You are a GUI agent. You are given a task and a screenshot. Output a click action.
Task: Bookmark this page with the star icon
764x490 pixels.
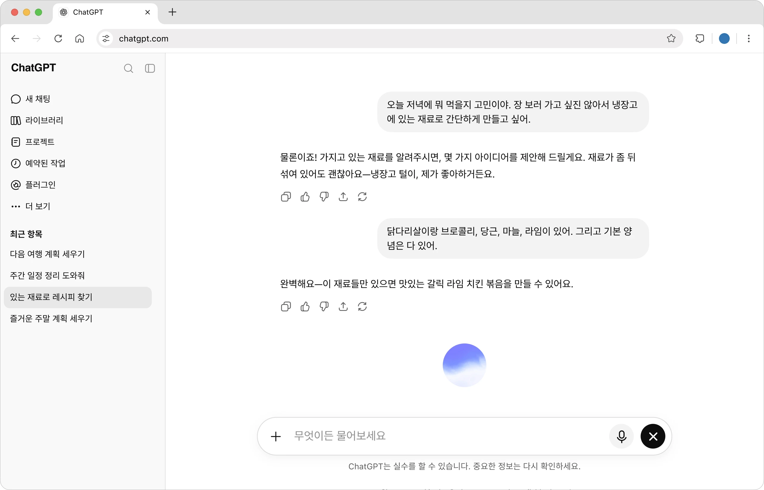click(x=671, y=38)
